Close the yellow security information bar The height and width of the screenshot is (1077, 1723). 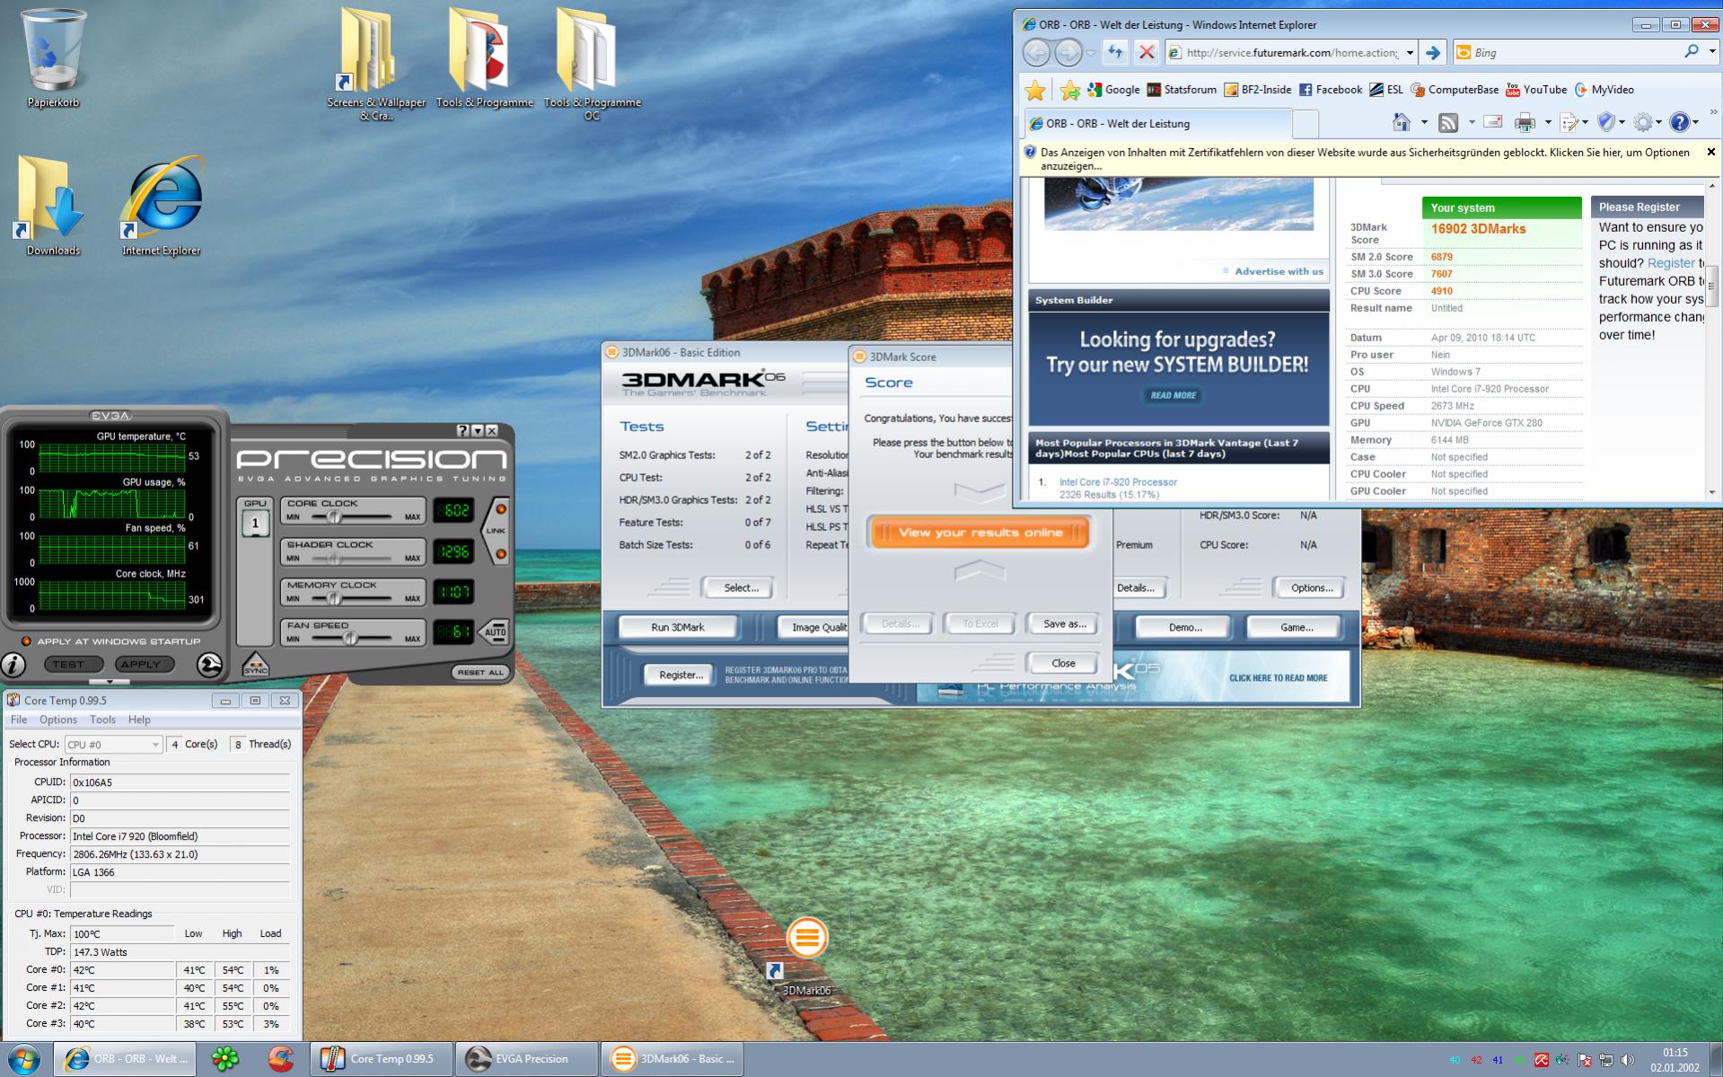pos(1710,152)
